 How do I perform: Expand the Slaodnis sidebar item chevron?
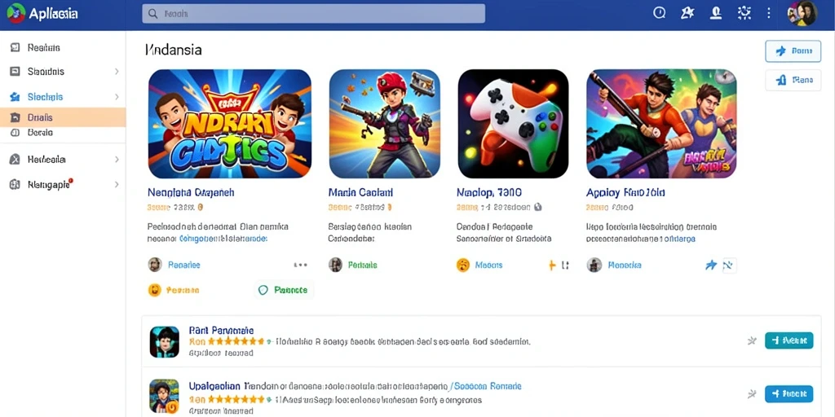point(117,72)
